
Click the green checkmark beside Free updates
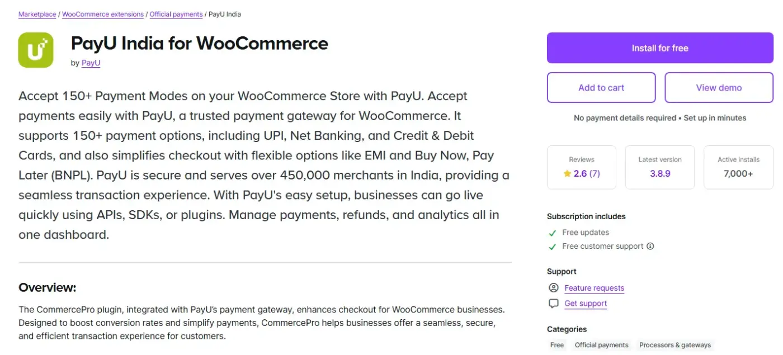[553, 233]
